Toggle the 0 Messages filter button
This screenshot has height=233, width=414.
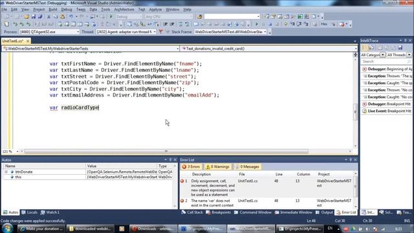coord(247,167)
